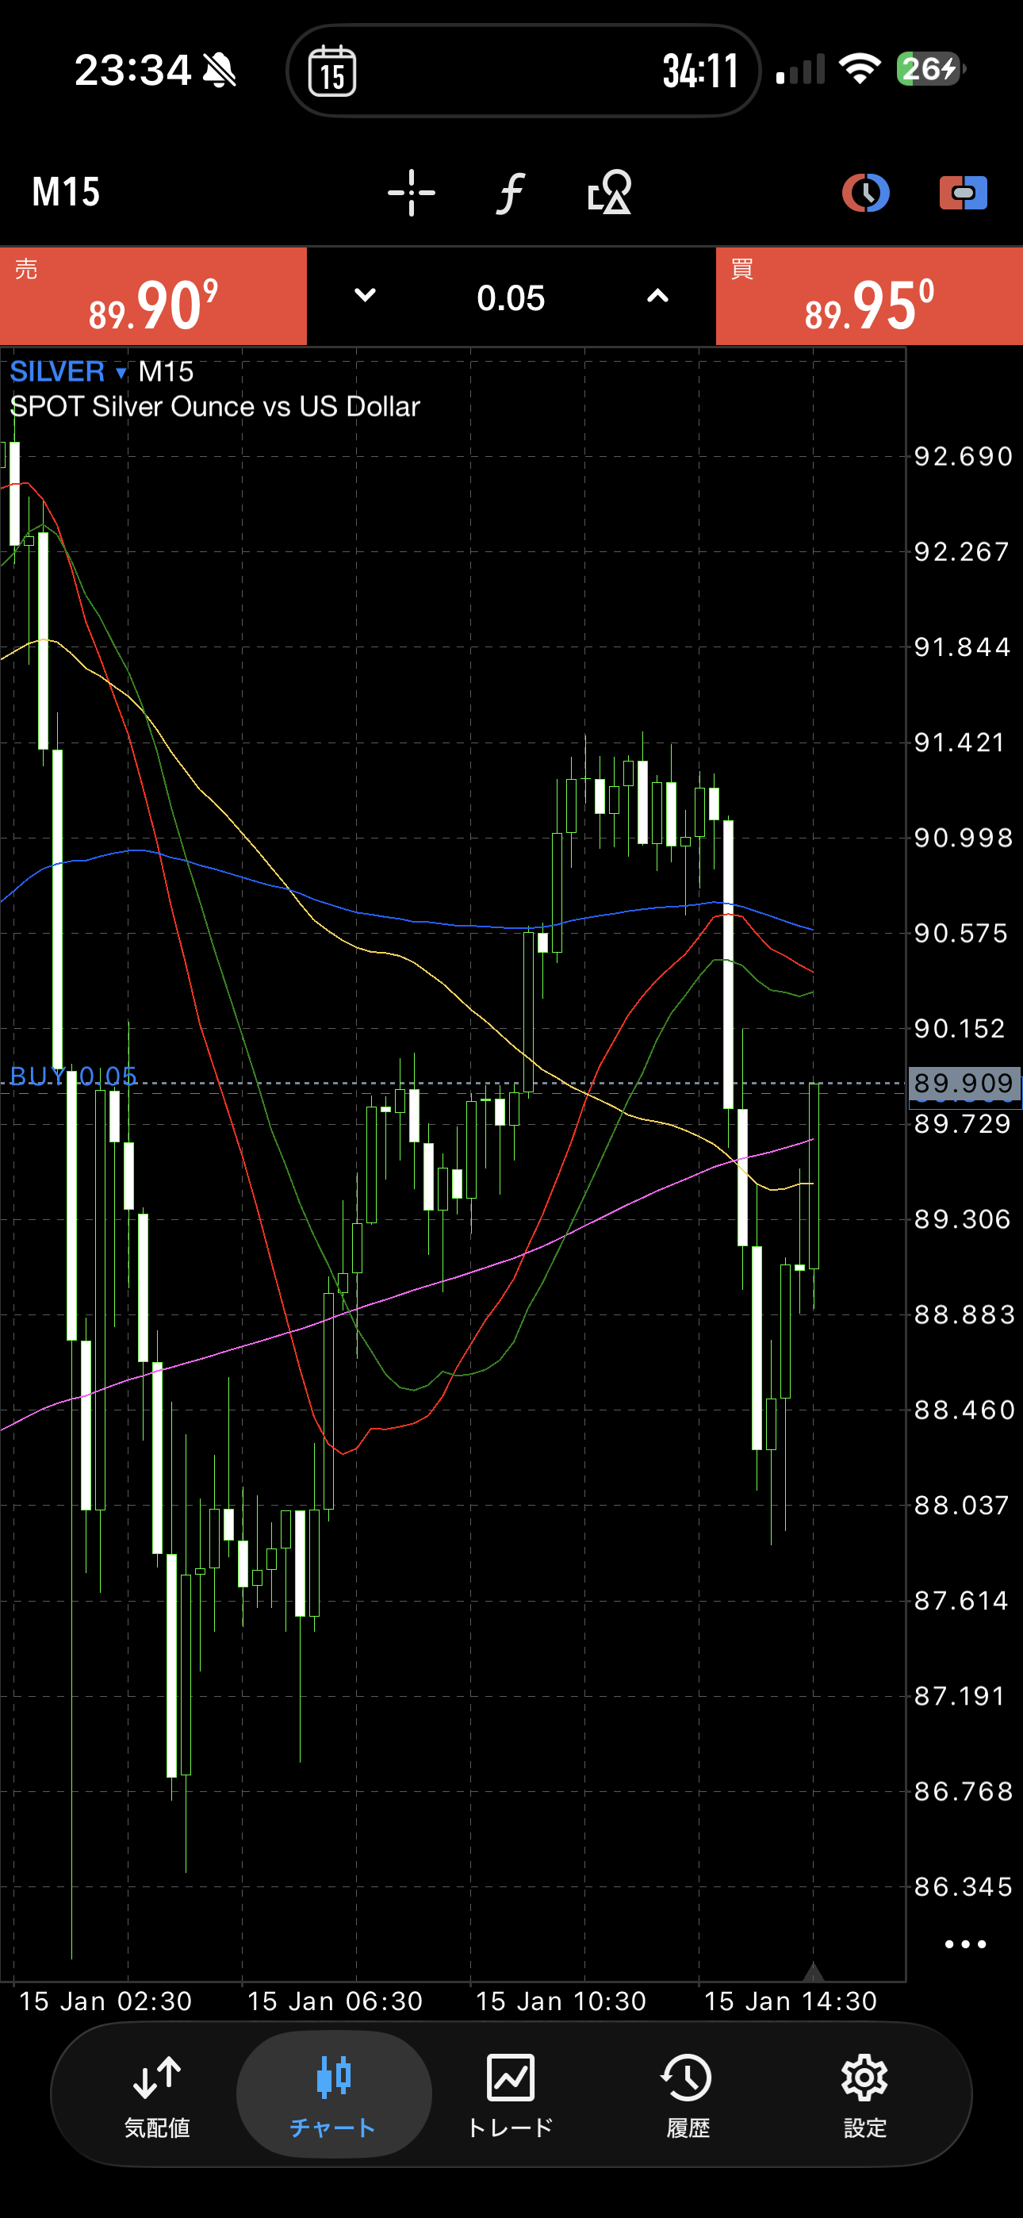The height and width of the screenshot is (2218, 1023).
Task: Select the BUY 0.05 order line
Action: tap(74, 1076)
